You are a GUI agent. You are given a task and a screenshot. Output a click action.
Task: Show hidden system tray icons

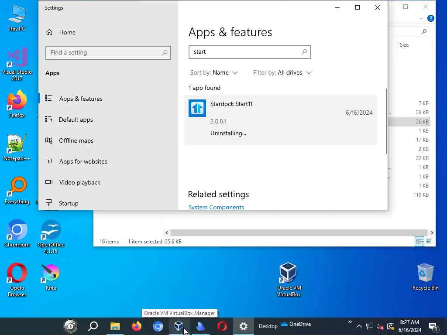(x=359, y=326)
